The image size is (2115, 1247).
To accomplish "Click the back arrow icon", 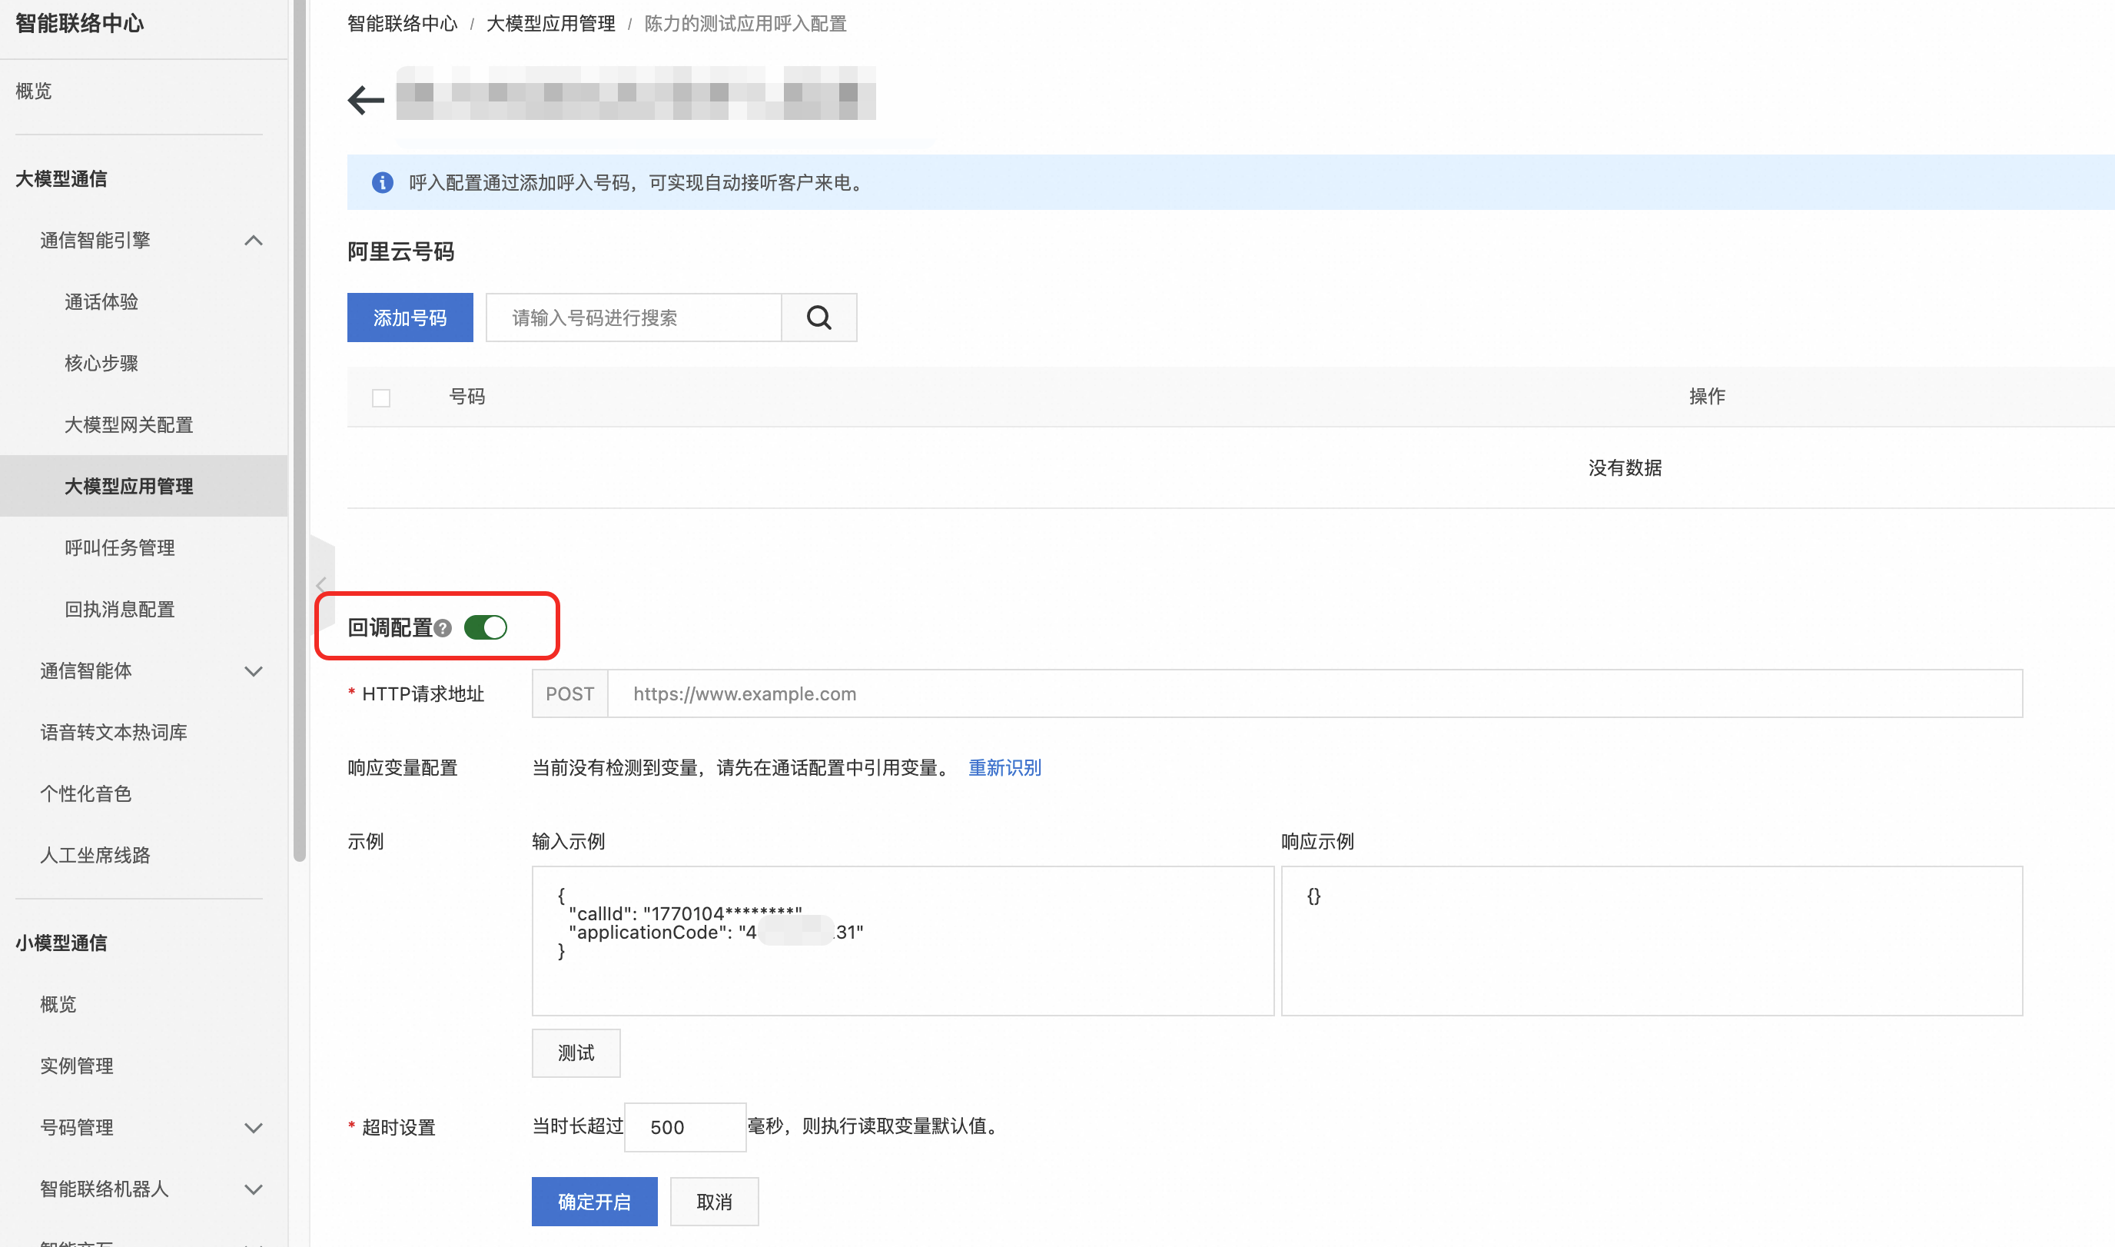I will point(365,100).
